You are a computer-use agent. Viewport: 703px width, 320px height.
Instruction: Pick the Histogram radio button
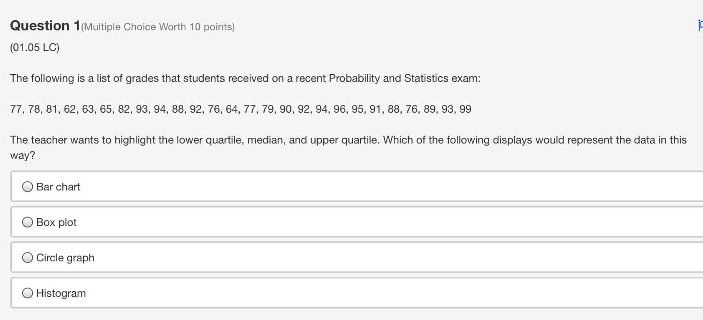tap(27, 293)
